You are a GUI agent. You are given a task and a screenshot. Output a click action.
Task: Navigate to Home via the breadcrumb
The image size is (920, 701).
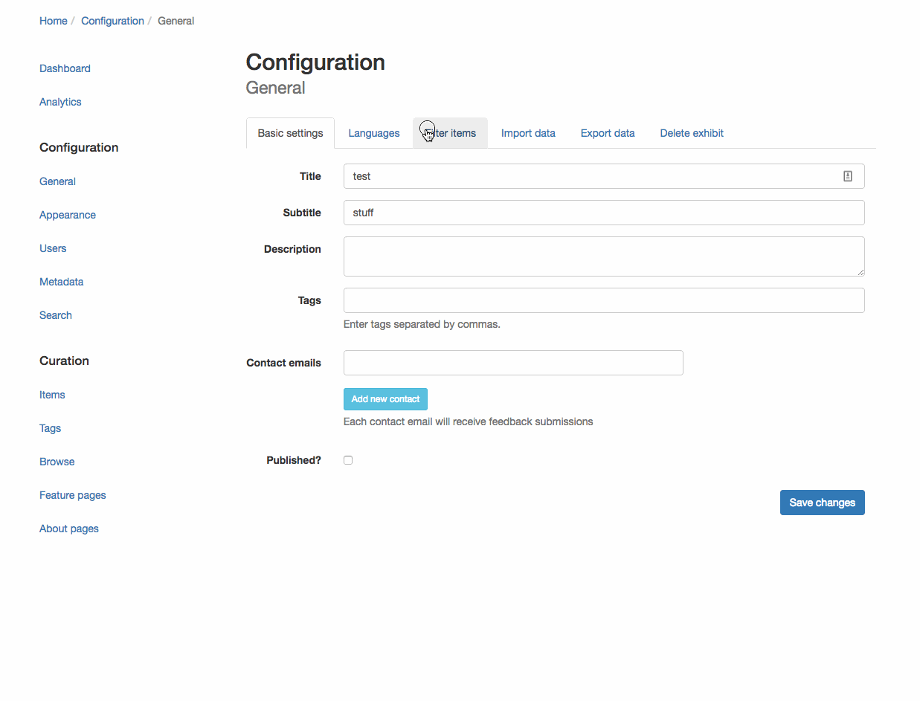pos(53,20)
